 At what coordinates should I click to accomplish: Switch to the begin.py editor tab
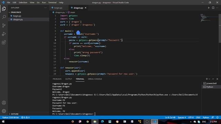(x=58, y=8)
